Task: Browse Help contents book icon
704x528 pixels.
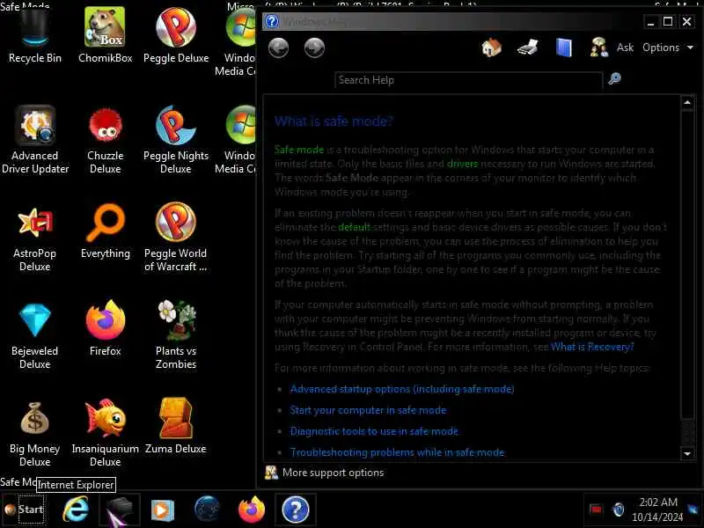Action: coord(563,48)
